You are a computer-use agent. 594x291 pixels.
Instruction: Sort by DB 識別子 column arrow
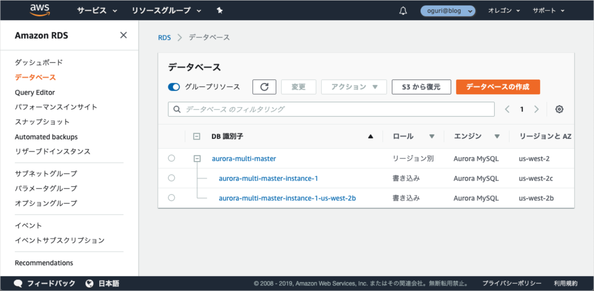tap(371, 136)
